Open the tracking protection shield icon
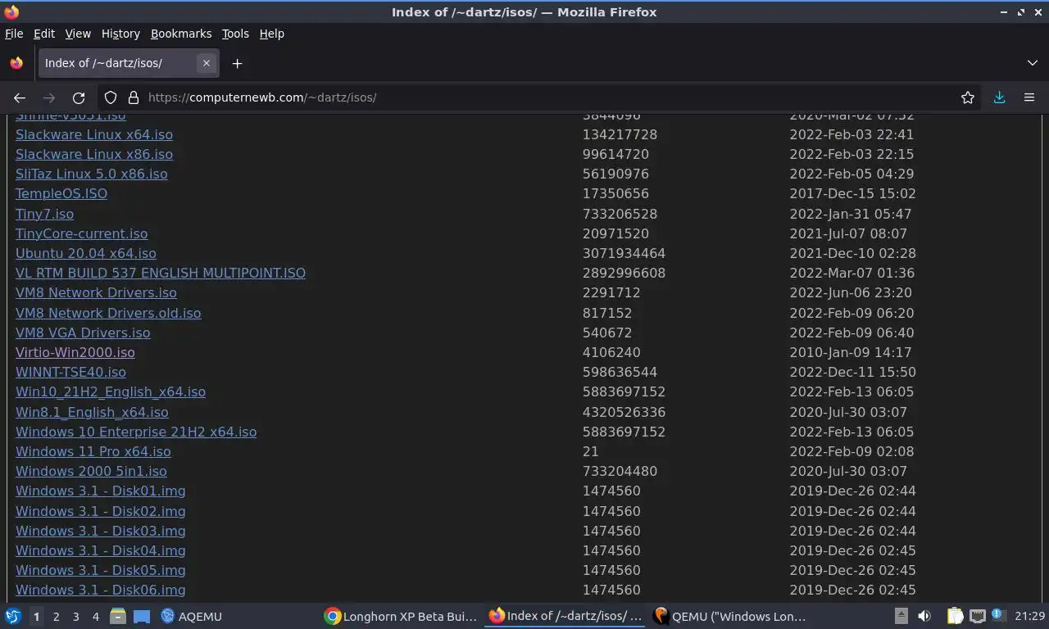This screenshot has width=1049, height=629. coord(111,97)
